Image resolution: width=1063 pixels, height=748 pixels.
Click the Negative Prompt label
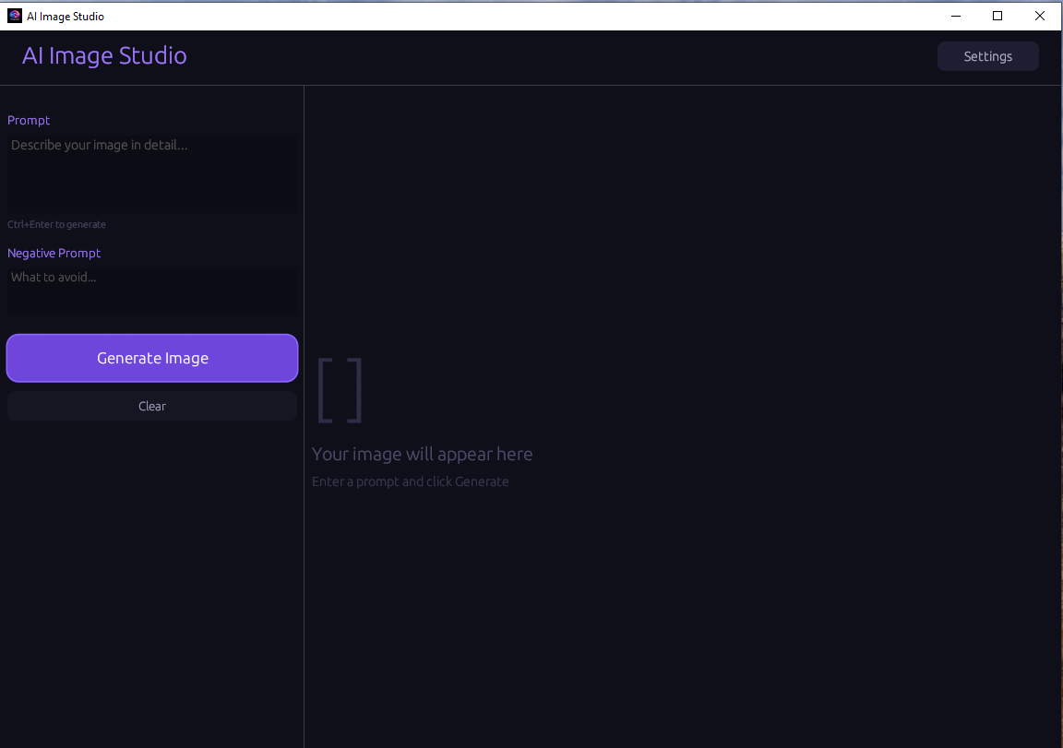[54, 253]
